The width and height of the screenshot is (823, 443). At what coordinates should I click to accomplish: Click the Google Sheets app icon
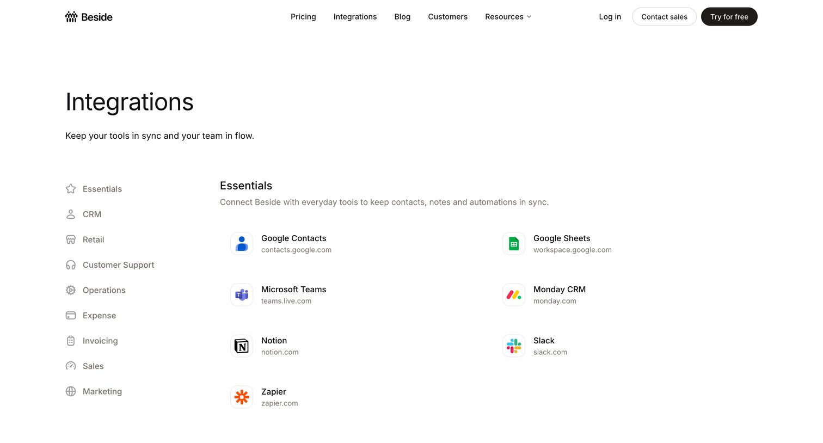(x=514, y=244)
